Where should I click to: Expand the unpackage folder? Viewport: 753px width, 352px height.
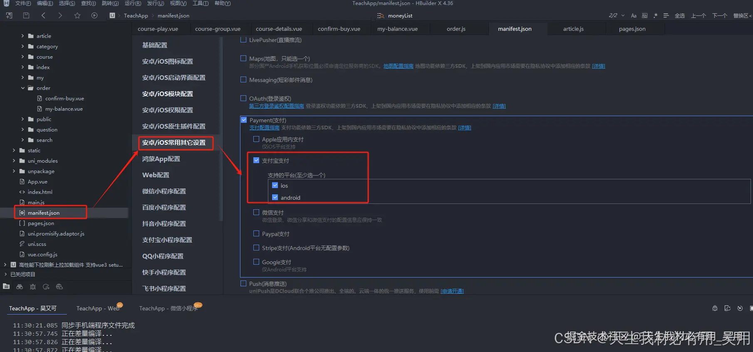pos(14,171)
